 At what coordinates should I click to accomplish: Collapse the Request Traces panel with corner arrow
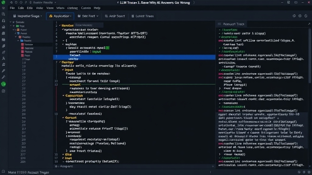point(309,24)
